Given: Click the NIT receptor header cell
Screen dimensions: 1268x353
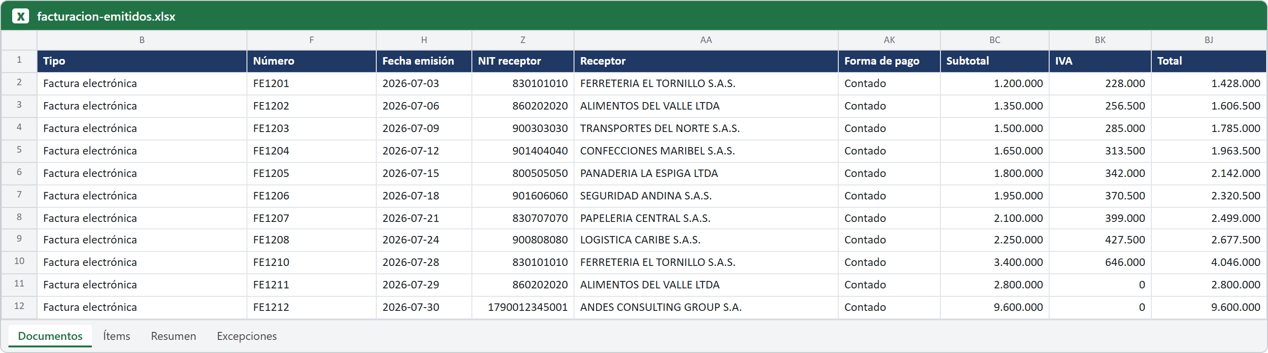Looking at the screenshot, I should (x=523, y=61).
